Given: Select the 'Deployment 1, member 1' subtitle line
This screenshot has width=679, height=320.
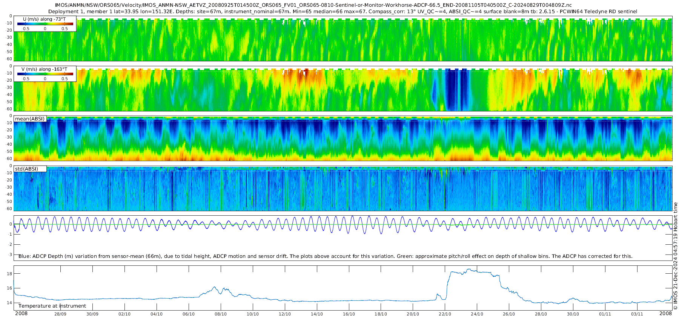Looking at the screenshot, I should [x=343, y=12].
